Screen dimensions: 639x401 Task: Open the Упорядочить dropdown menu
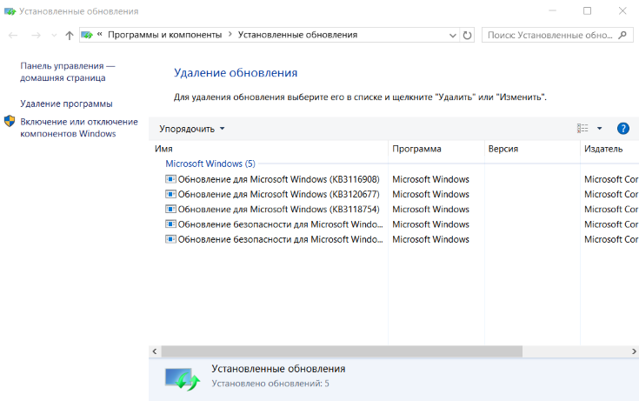[x=191, y=129]
